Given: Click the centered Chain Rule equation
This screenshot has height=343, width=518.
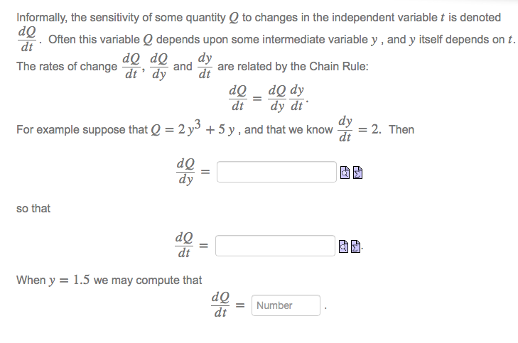Looking at the screenshot, I should [x=269, y=98].
